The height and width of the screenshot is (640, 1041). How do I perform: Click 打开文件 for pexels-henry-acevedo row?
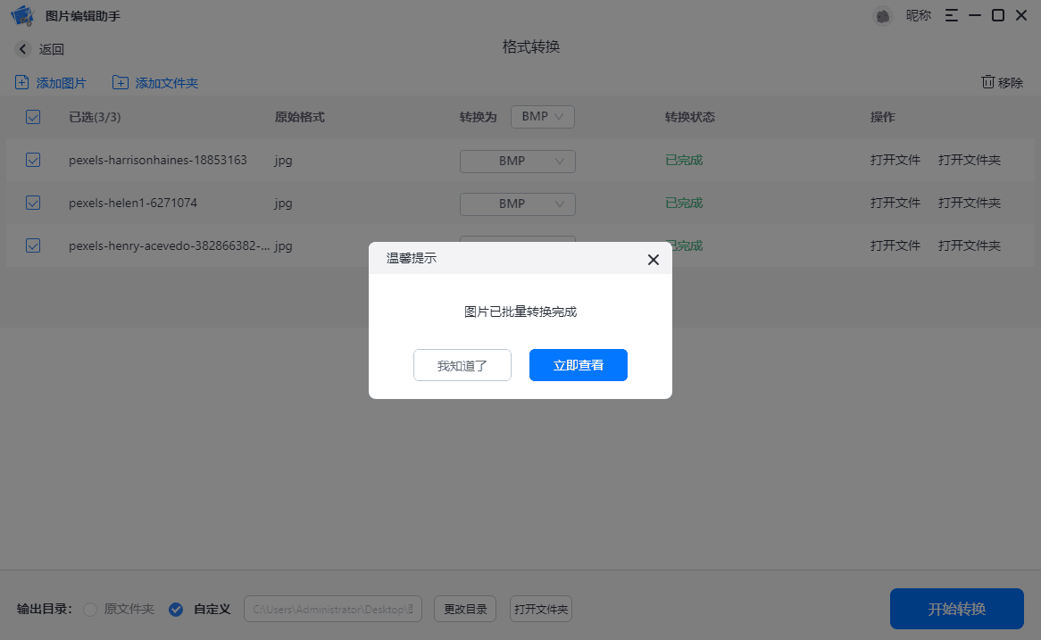click(x=895, y=245)
